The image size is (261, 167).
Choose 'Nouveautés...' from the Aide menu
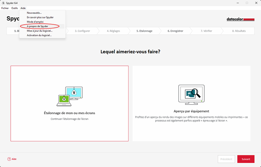(x=34, y=13)
